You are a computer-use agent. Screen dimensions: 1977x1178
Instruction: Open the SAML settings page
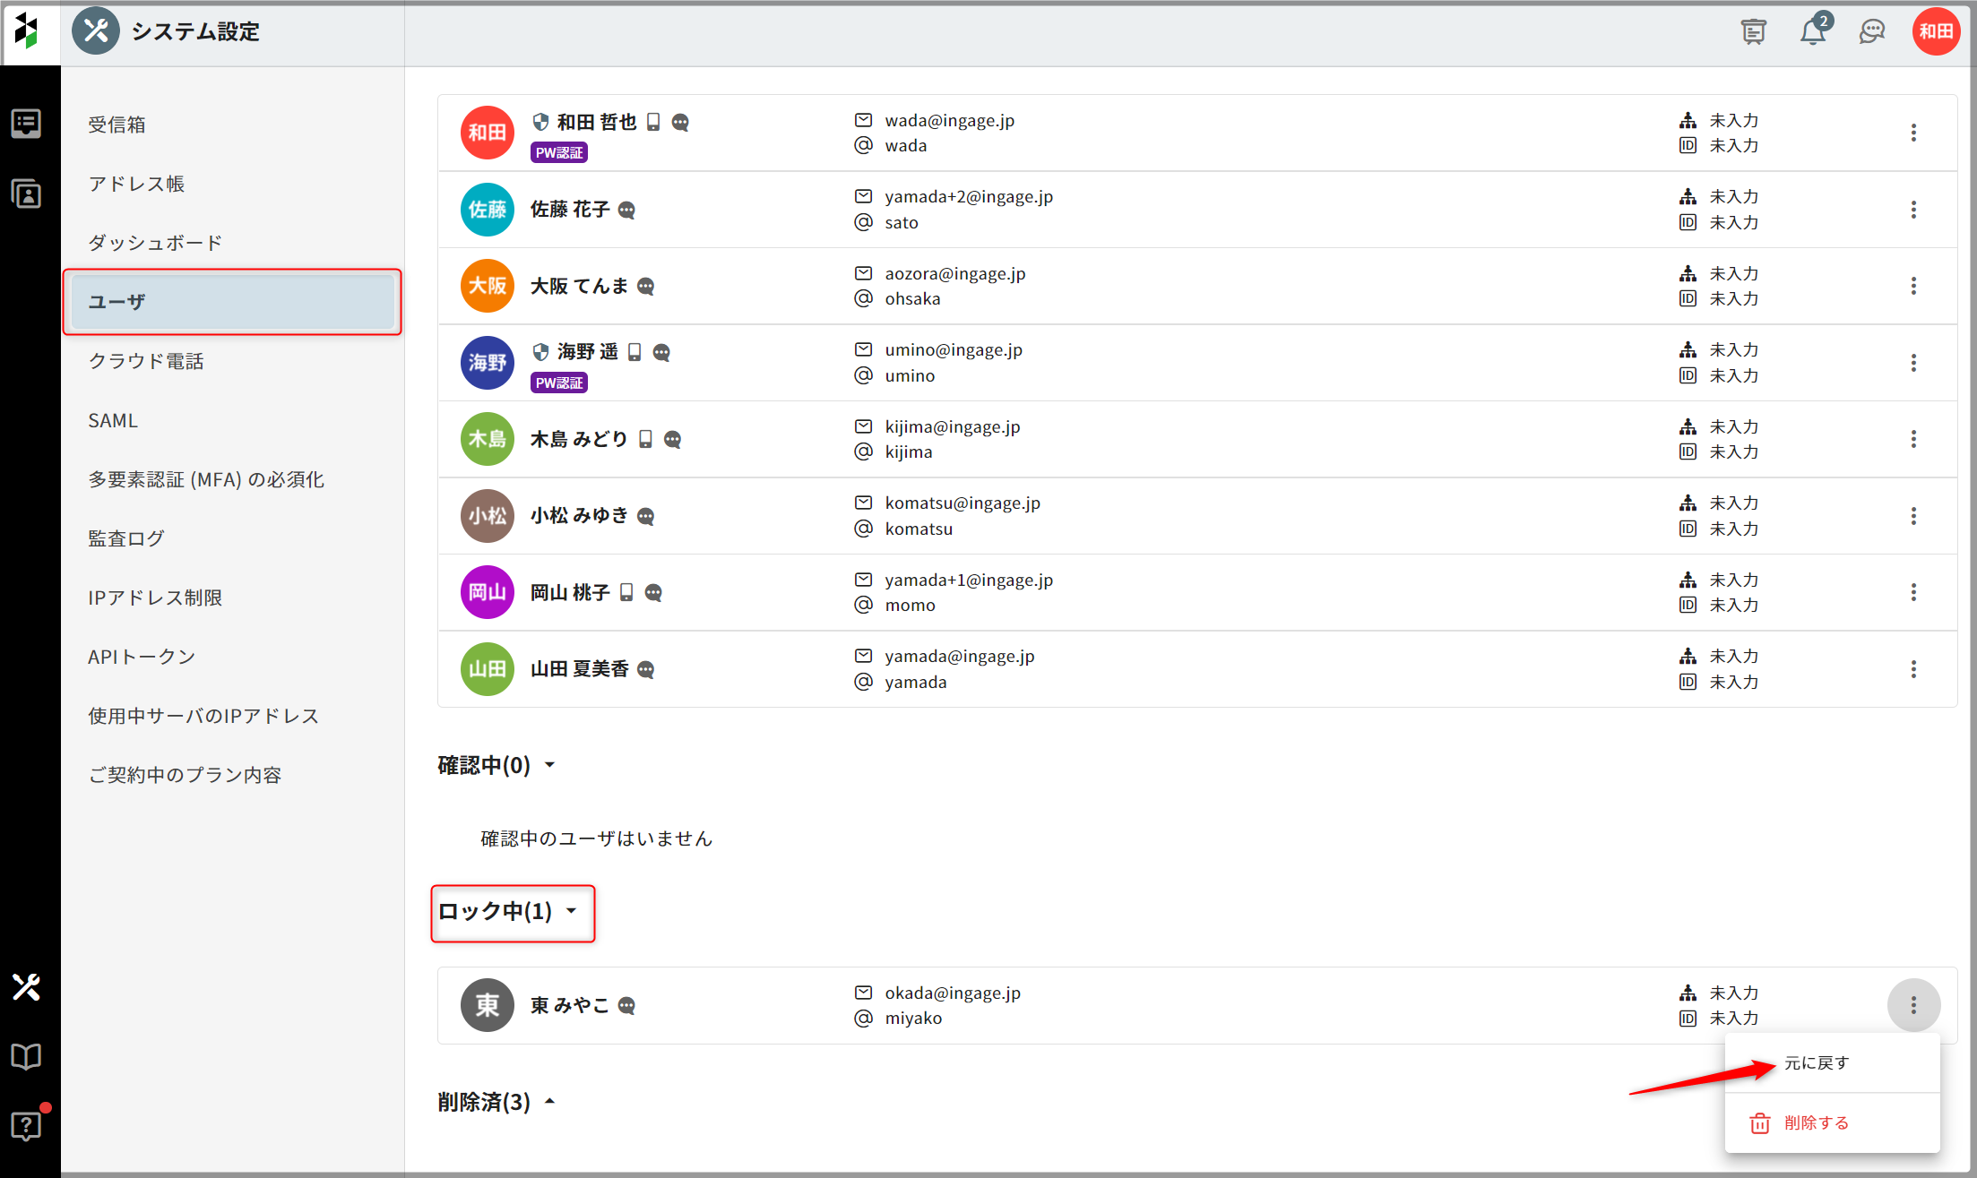[x=113, y=420]
